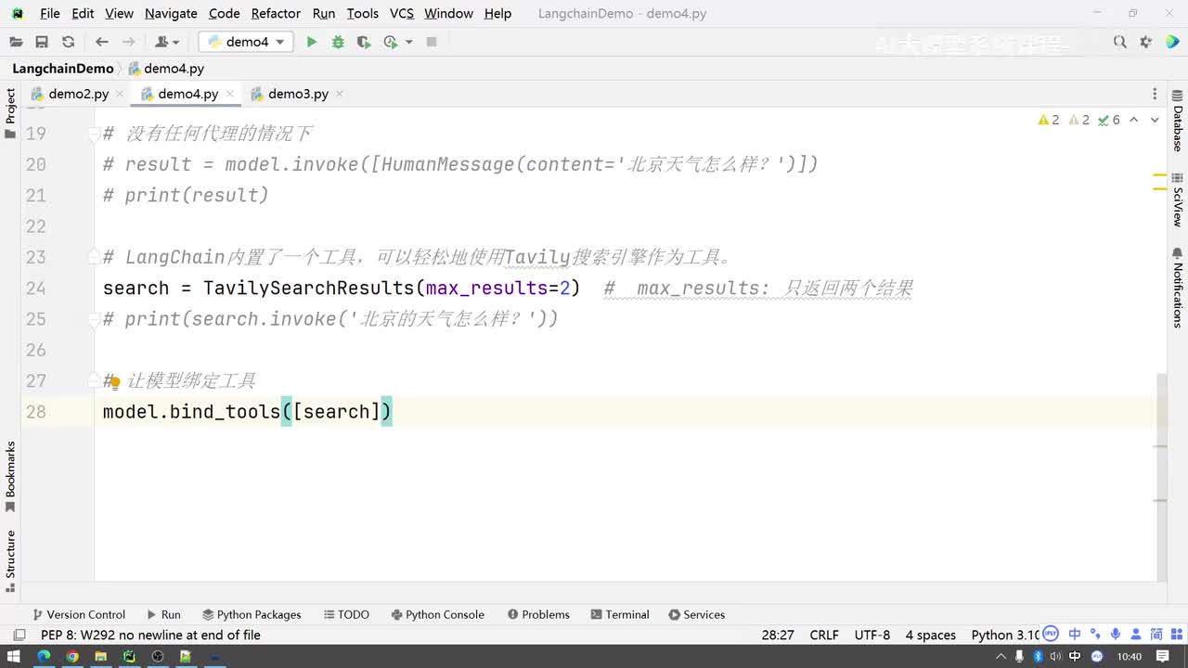Open the editor tabs three-dot menu

[x=1155, y=94]
